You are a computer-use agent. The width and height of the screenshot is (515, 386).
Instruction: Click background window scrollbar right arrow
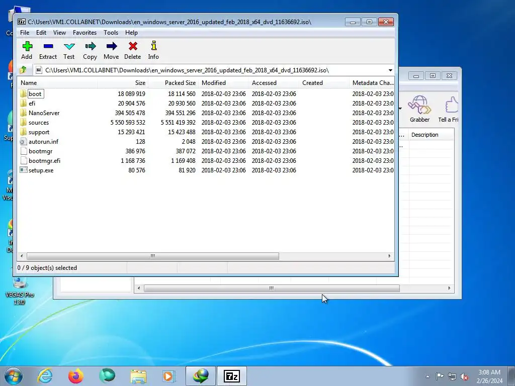[x=449, y=288]
